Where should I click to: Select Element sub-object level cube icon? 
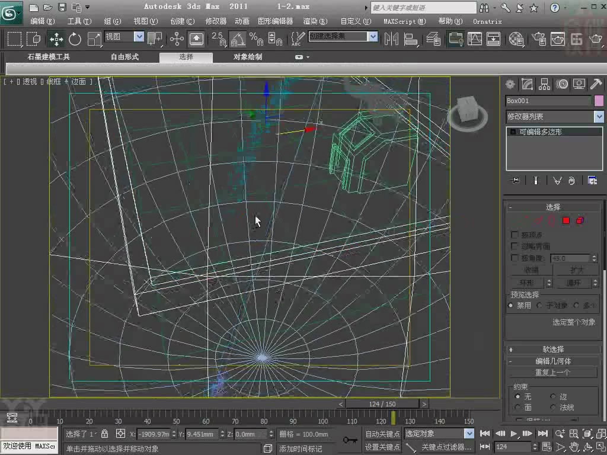coord(580,220)
